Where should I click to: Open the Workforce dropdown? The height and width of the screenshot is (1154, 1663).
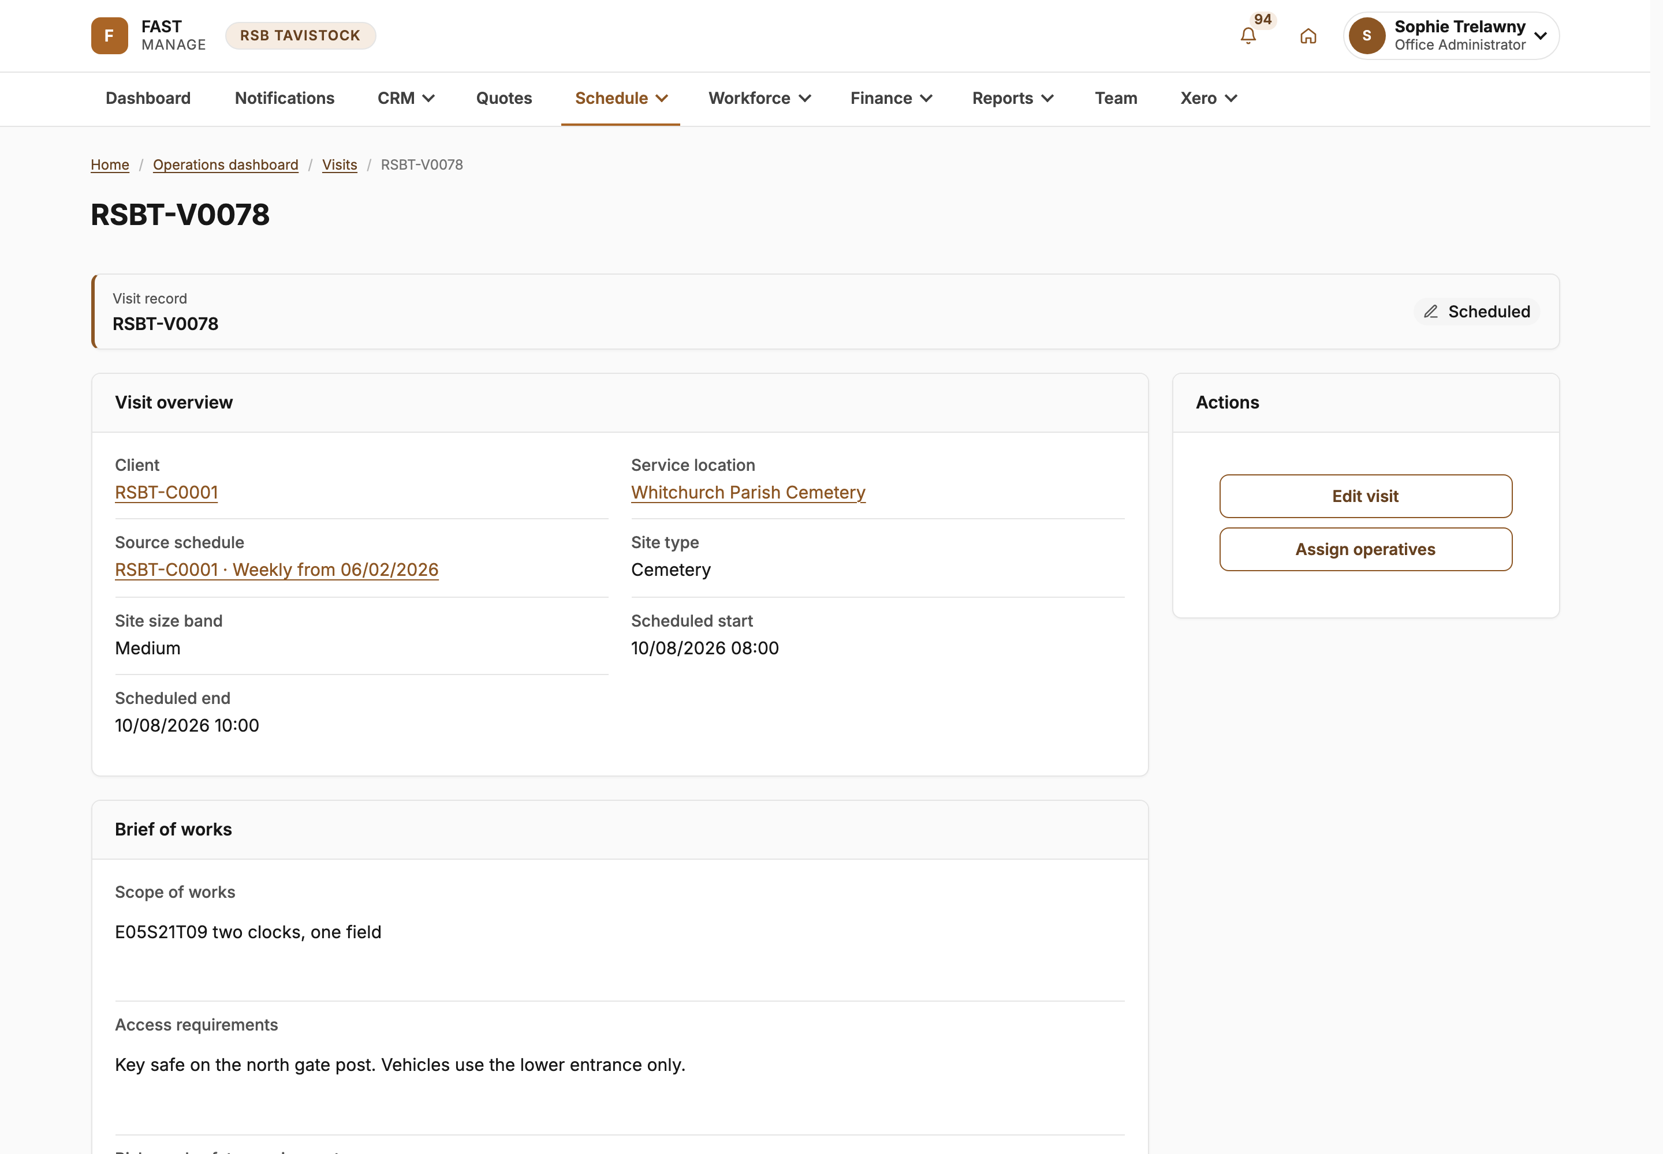tap(760, 98)
